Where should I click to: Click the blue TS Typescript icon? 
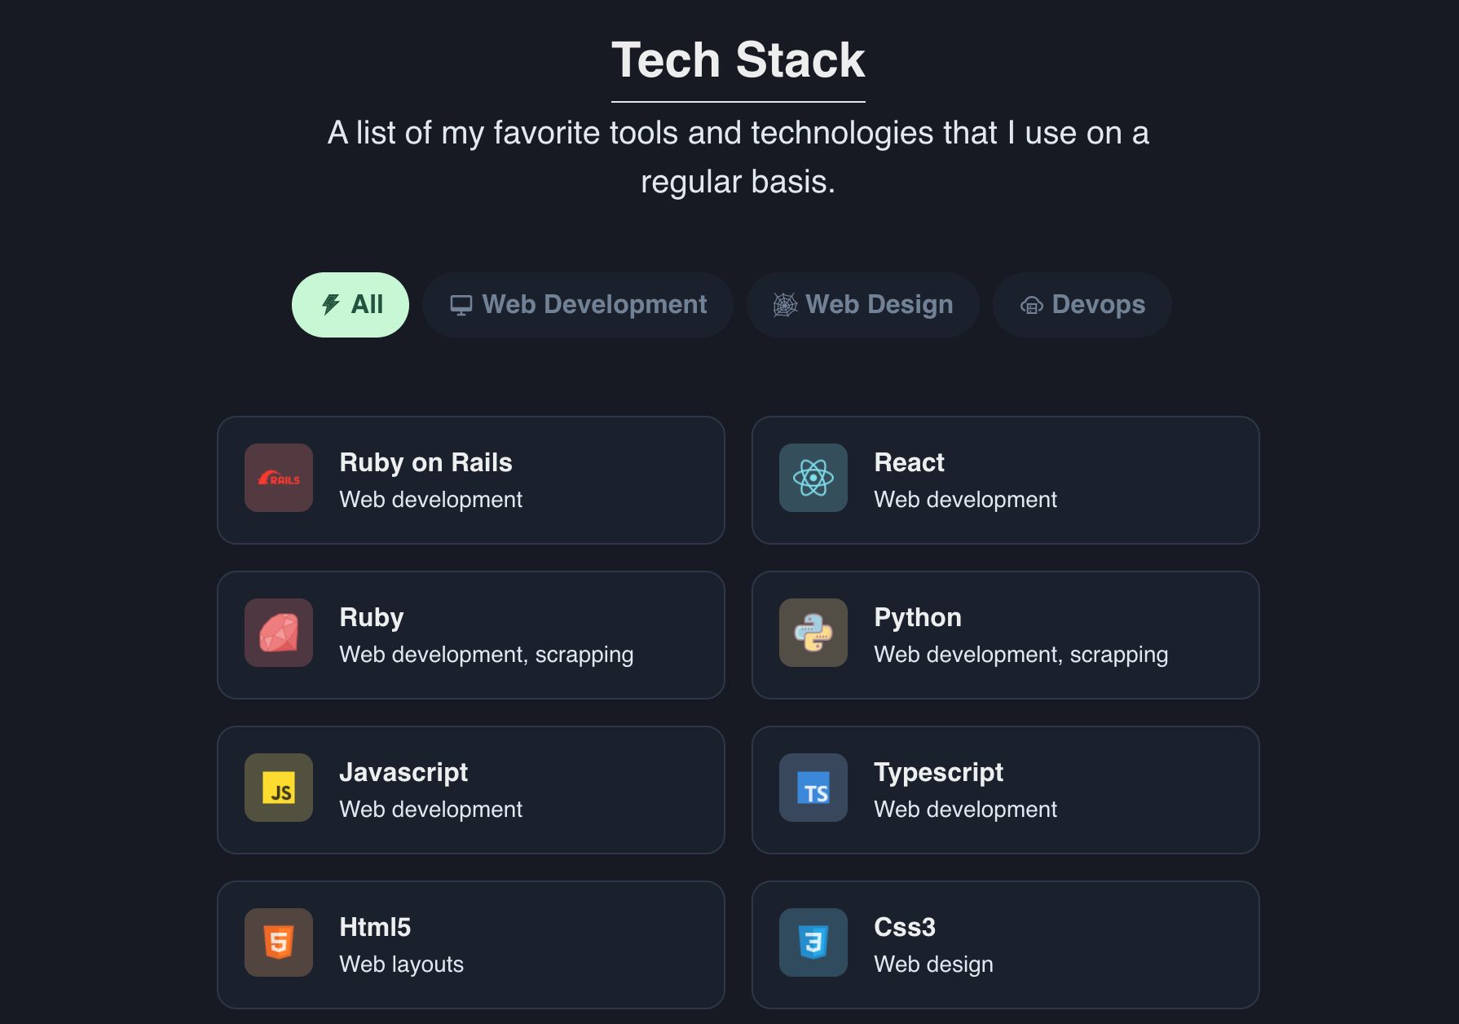813,788
